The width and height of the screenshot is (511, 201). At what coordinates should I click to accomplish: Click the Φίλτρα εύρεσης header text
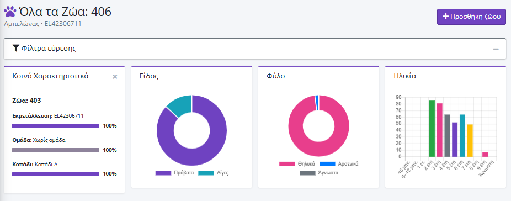49,49
